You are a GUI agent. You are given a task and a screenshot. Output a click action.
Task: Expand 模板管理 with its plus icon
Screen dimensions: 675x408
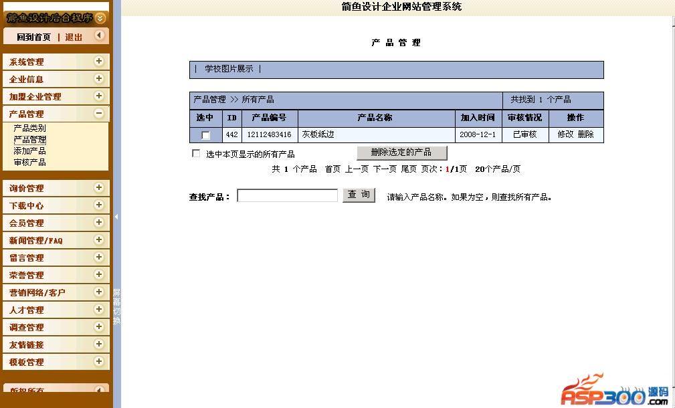click(x=99, y=361)
